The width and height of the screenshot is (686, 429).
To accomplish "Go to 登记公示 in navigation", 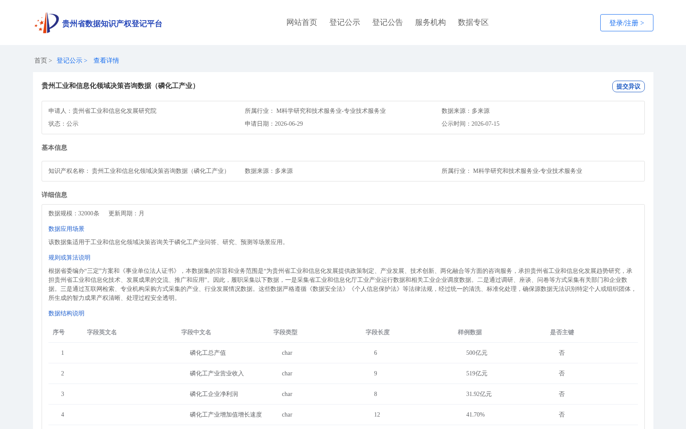I will [345, 22].
